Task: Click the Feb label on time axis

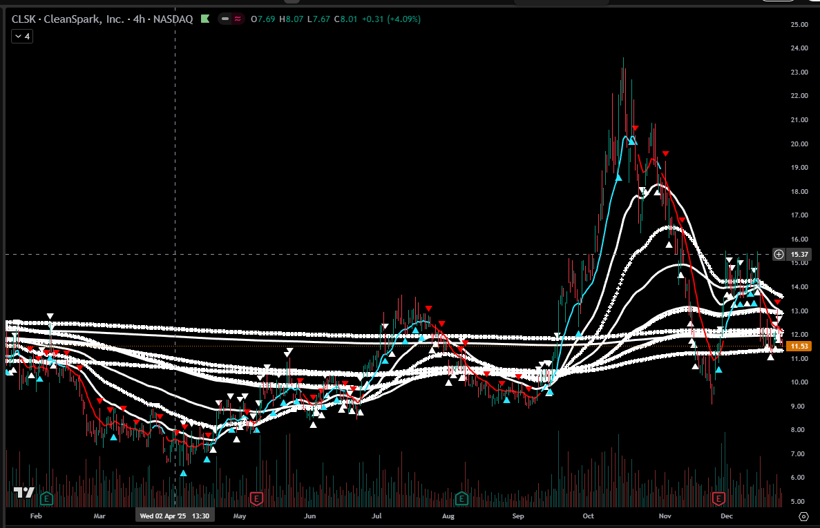Action: (36, 516)
